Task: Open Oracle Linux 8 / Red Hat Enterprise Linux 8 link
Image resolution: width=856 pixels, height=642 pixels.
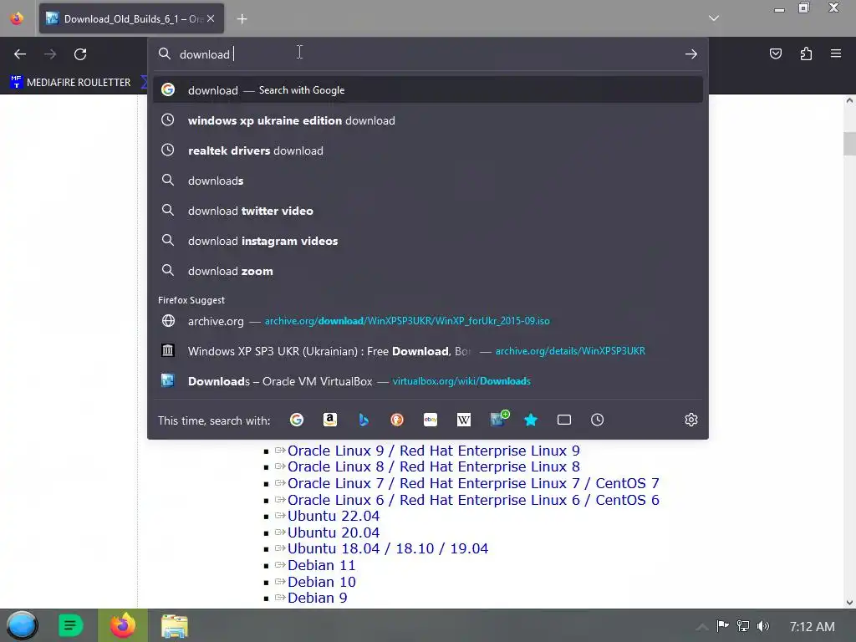Action: (434, 466)
